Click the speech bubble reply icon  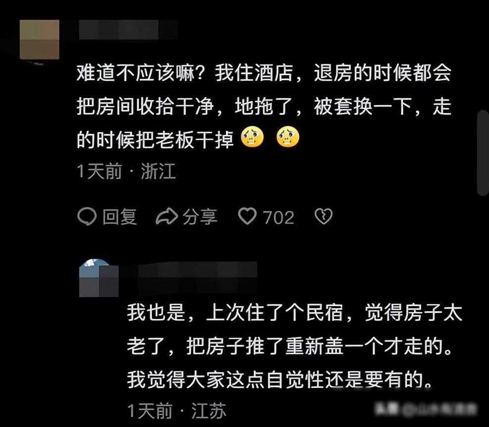[x=87, y=216]
